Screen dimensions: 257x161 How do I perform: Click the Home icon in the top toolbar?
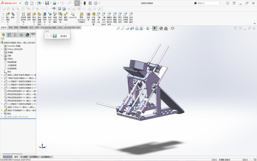(x=26, y=3)
